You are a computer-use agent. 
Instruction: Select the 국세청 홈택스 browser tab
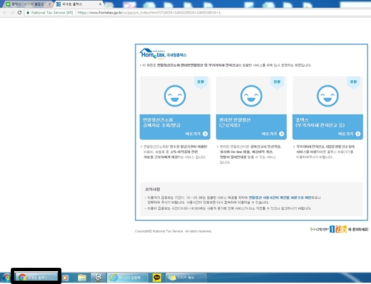tap(79, 4)
